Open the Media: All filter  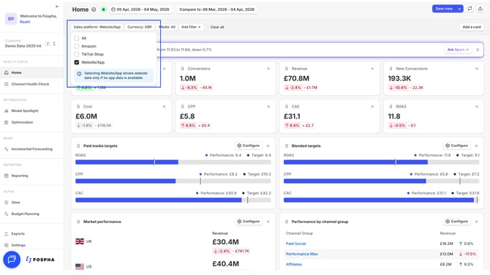point(167,27)
